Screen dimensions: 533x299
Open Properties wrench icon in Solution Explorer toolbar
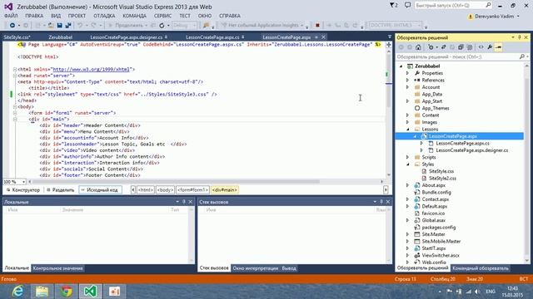(x=490, y=47)
